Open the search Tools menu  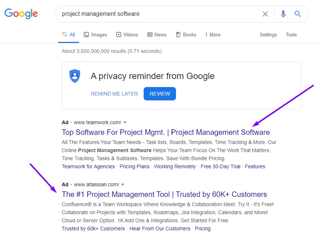pos(291,35)
